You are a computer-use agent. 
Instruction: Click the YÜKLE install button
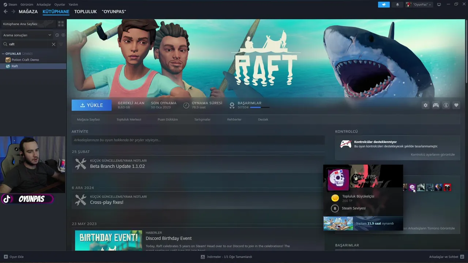click(92, 105)
